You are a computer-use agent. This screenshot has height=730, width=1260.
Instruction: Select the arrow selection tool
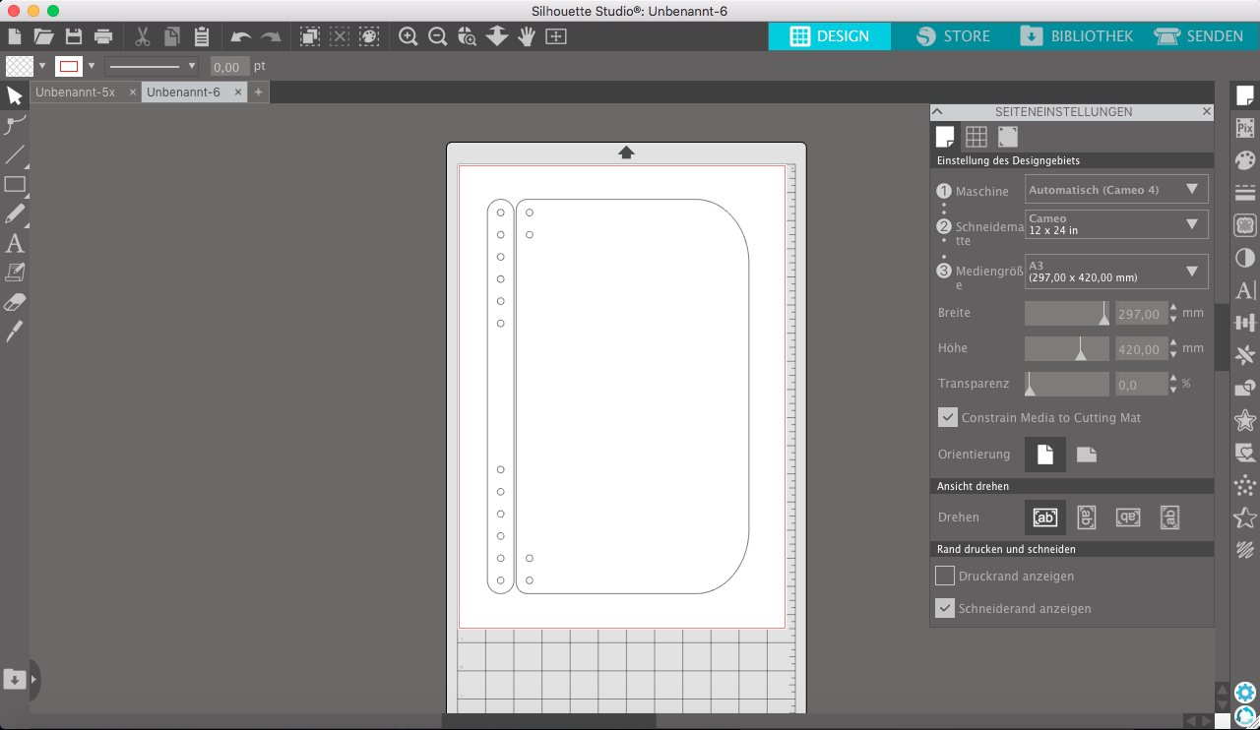[15, 95]
